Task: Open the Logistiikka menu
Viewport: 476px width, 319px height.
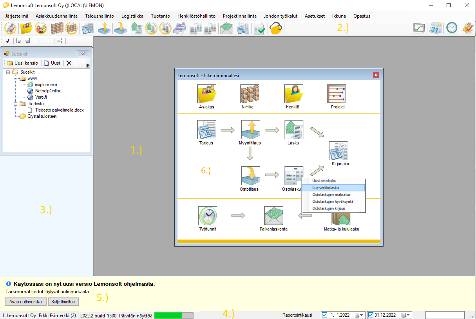Action: [132, 16]
